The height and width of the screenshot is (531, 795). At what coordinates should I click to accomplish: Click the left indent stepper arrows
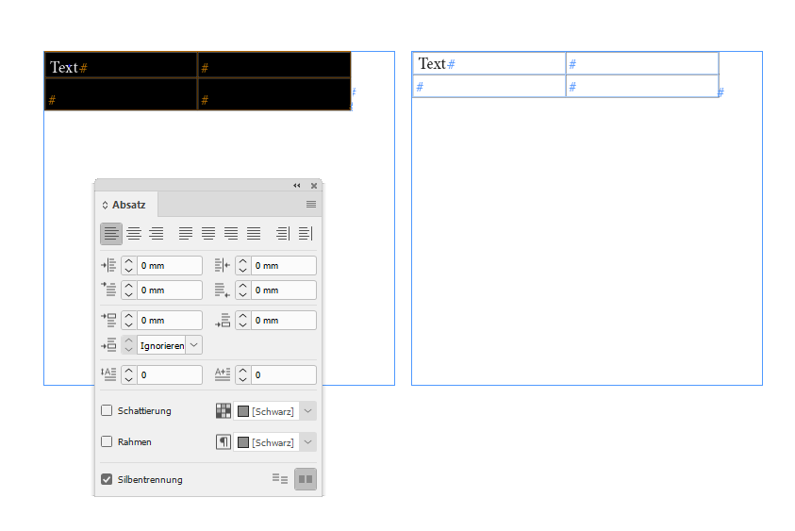point(129,266)
